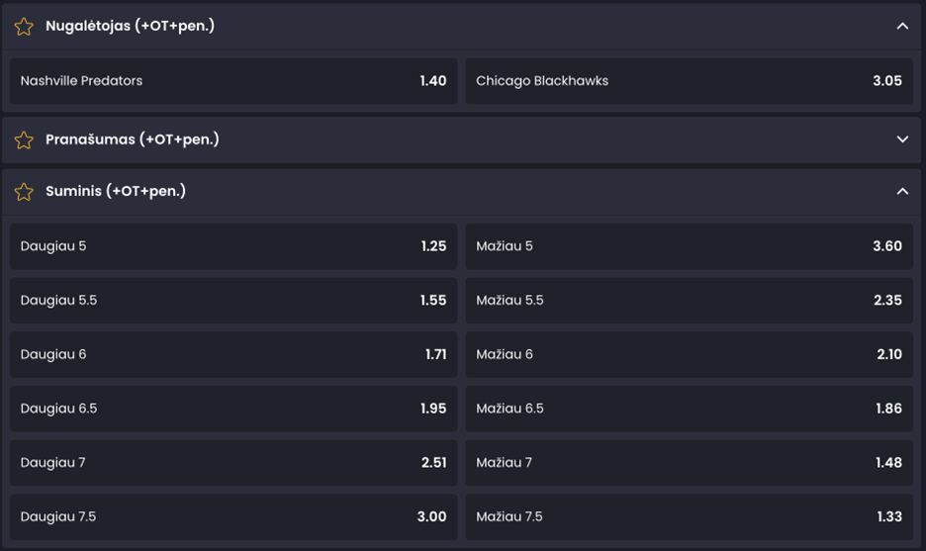This screenshot has height=551, width=926.
Task: Bet on Chicago Blackhawks at 3.05
Action: 690,81
